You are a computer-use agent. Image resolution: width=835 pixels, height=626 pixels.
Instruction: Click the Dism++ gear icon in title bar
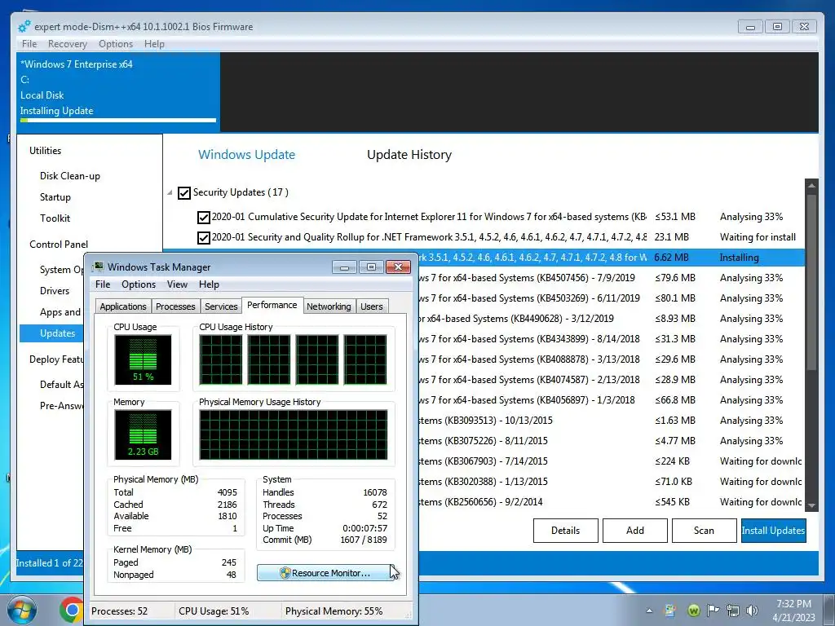[x=24, y=26]
